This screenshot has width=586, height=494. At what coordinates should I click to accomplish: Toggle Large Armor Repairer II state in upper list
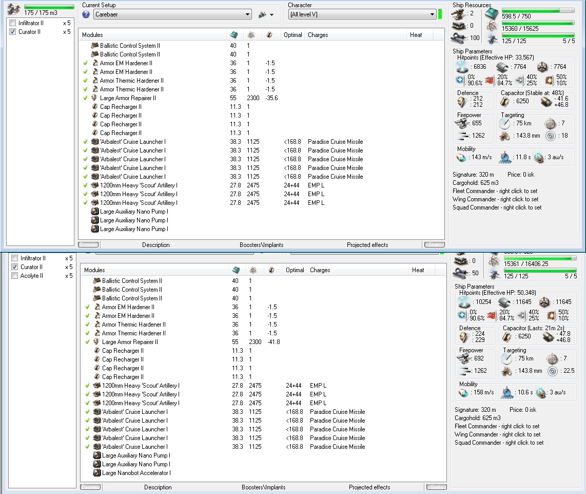(x=86, y=98)
